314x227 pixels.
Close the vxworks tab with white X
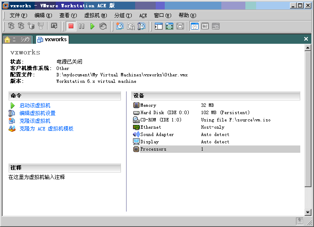[306, 39]
